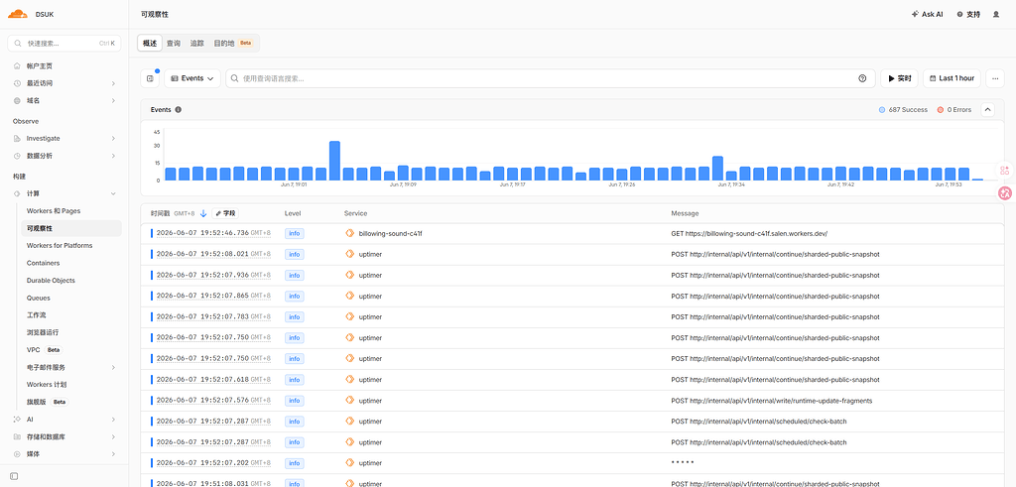Click the Service column header
Viewport: 1016px width, 487px height.
coord(356,213)
